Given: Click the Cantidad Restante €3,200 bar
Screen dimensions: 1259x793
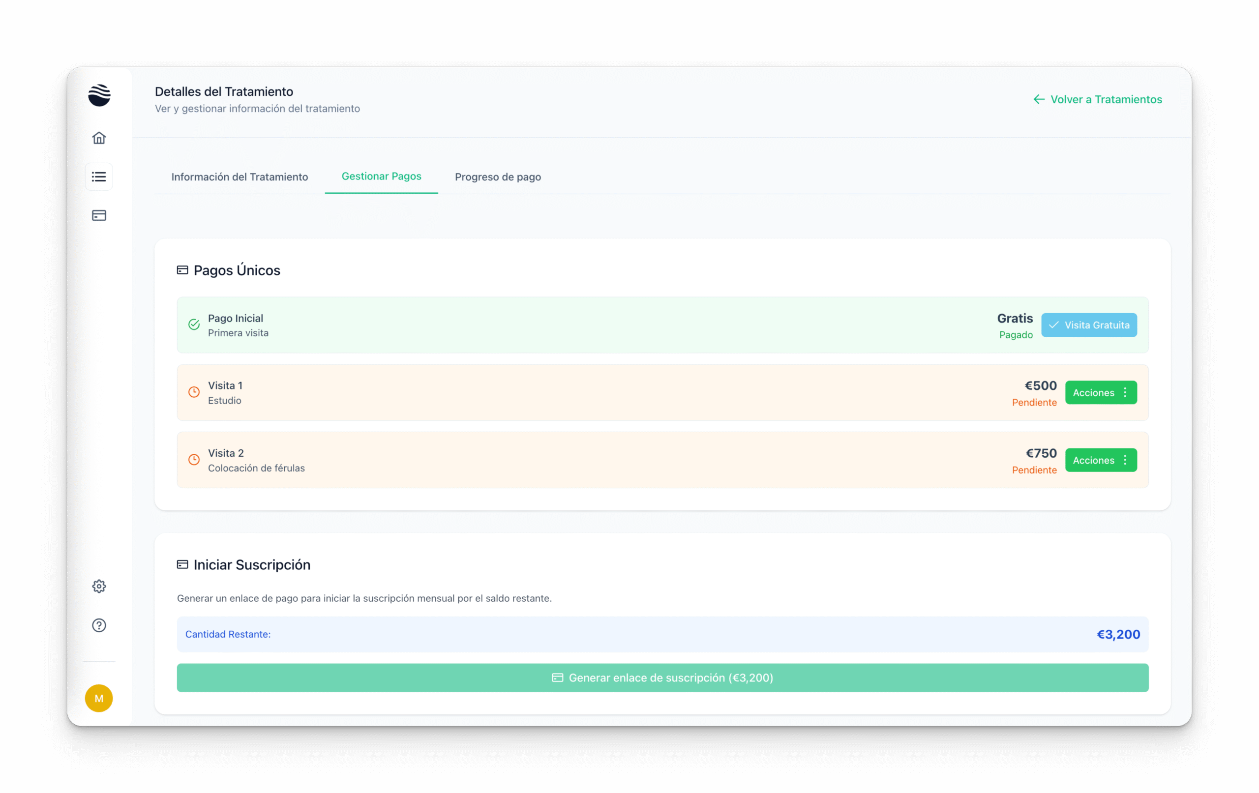Looking at the screenshot, I should pyautogui.click(x=662, y=634).
